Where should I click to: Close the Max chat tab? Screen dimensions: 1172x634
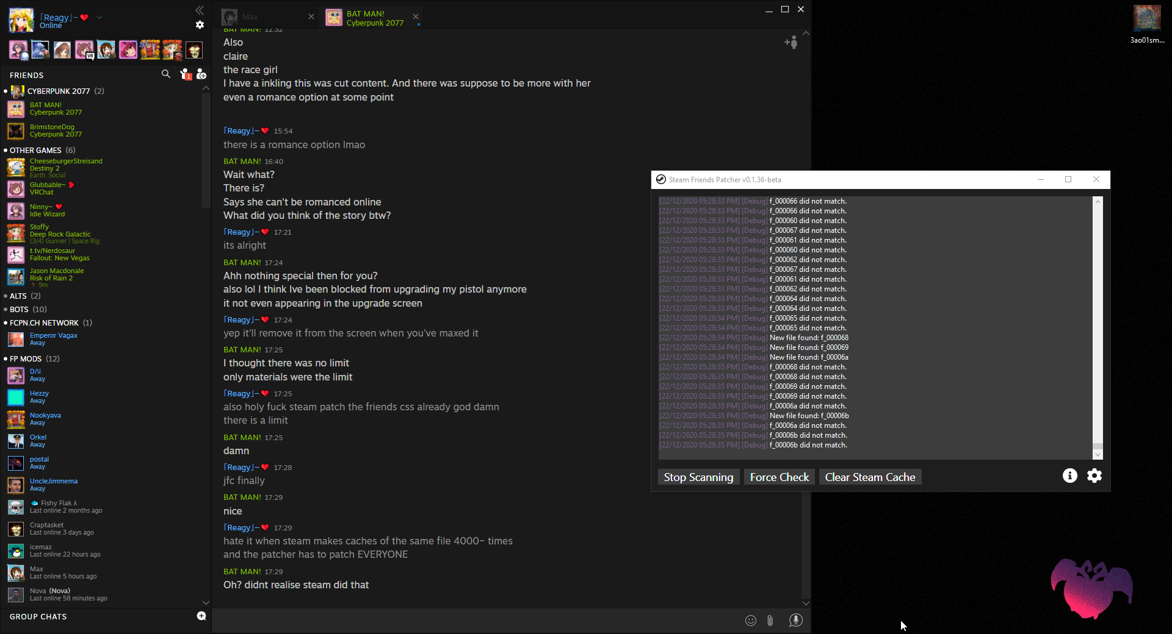click(311, 16)
